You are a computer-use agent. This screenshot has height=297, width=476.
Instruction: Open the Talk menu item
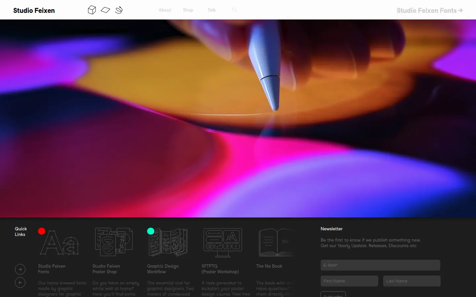pyautogui.click(x=212, y=10)
